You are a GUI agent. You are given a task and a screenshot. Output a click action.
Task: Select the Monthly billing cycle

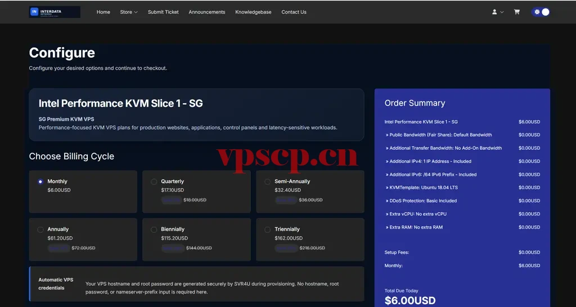click(x=83, y=191)
